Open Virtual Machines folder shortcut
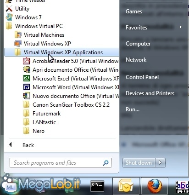 click(x=39, y=35)
